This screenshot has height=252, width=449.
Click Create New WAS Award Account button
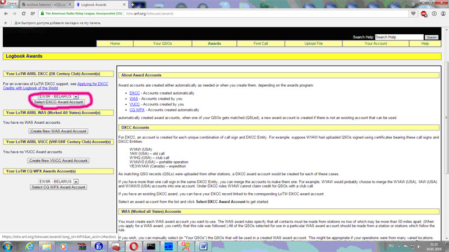pyautogui.click(x=58, y=131)
